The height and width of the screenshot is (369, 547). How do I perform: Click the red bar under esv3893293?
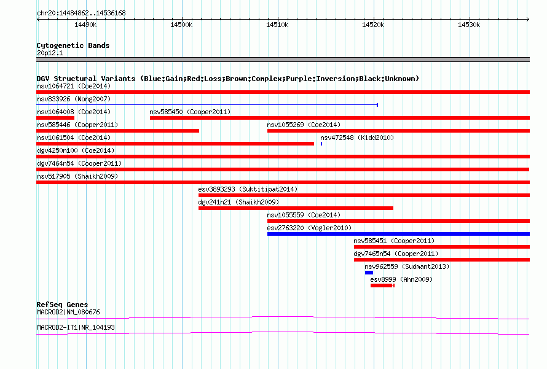[364, 195]
